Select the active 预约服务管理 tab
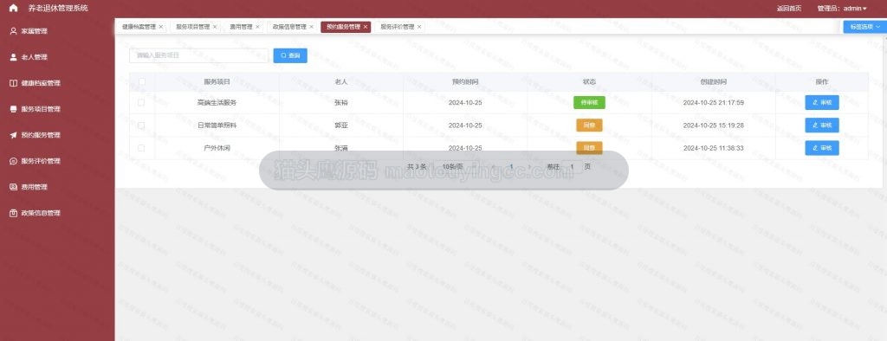This screenshot has height=341, width=887. click(343, 27)
